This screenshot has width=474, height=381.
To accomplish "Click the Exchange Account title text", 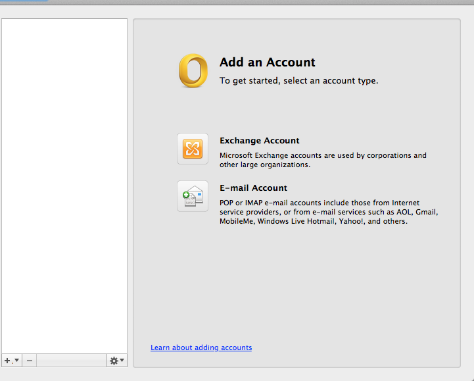I will (260, 140).
